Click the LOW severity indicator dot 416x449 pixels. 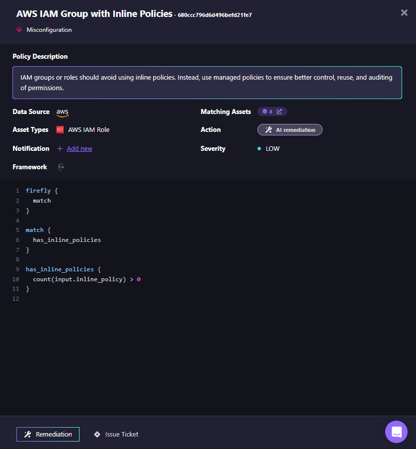(x=259, y=149)
